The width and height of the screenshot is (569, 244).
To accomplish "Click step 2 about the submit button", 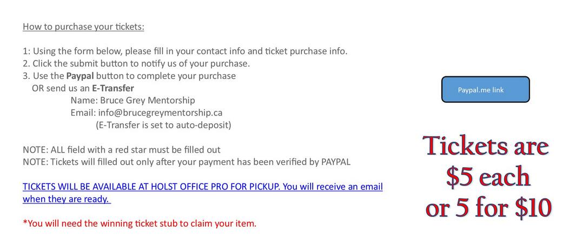I will pyautogui.click(x=136, y=63).
